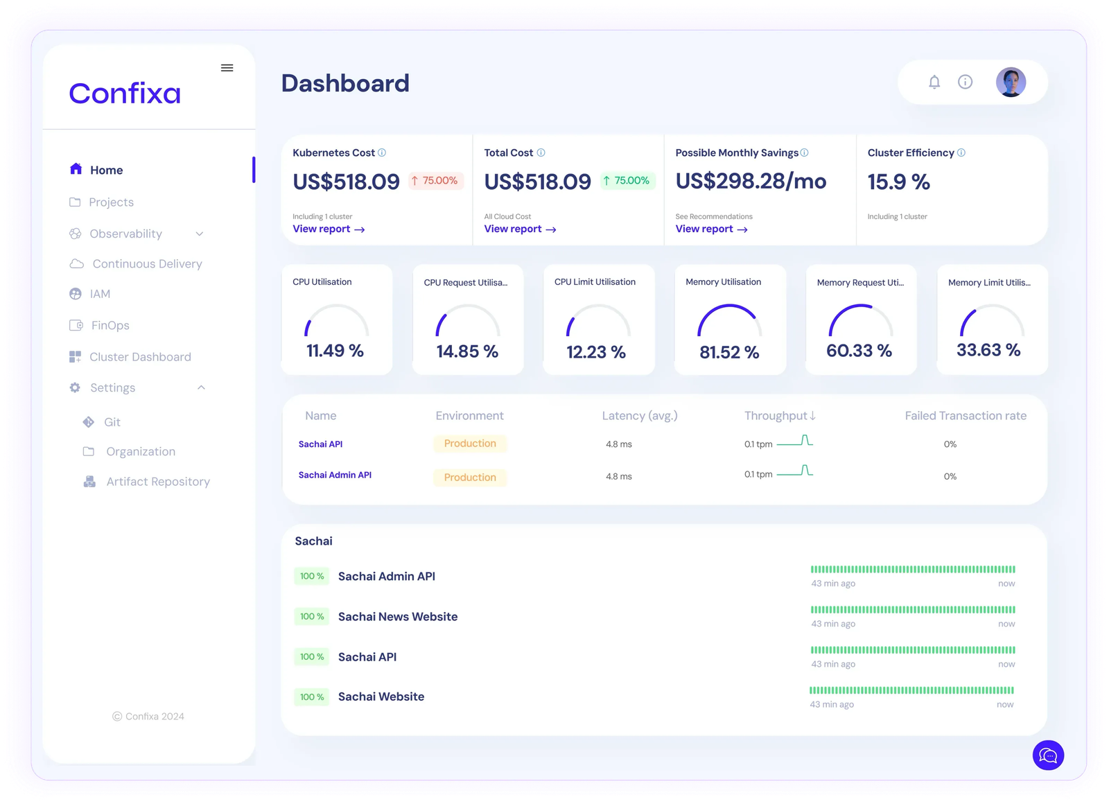Open the Projects menu item
The height and width of the screenshot is (804, 1109).
(111, 202)
